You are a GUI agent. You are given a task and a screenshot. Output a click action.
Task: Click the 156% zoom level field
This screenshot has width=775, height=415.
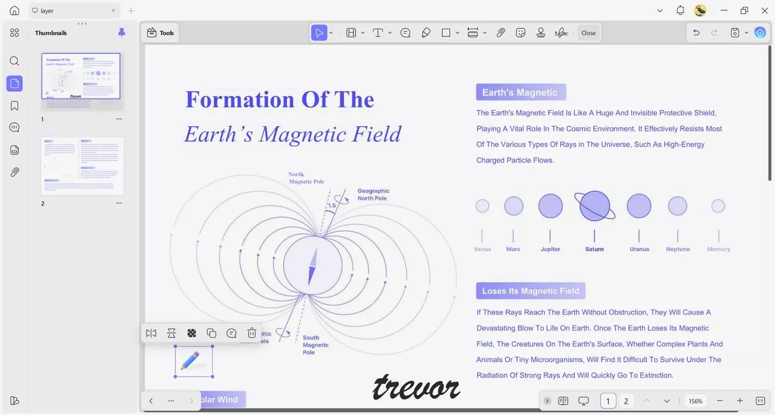click(x=696, y=401)
